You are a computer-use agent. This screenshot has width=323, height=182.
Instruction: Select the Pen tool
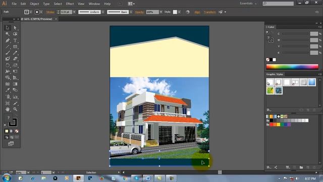coord(8,40)
